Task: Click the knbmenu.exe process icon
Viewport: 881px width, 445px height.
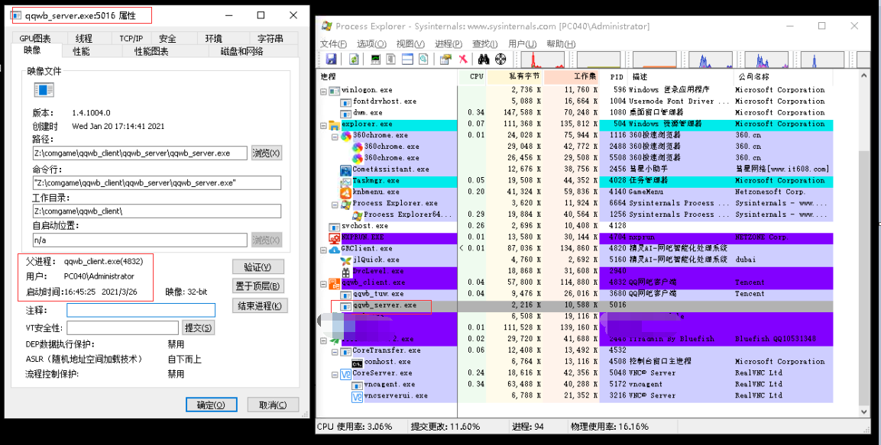Action: coord(346,192)
